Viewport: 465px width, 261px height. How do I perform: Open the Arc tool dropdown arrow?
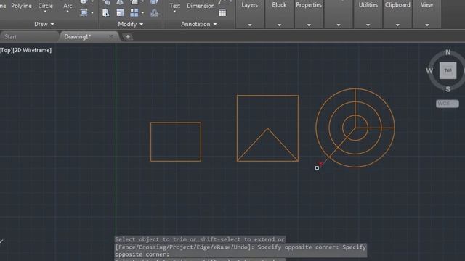click(x=68, y=12)
